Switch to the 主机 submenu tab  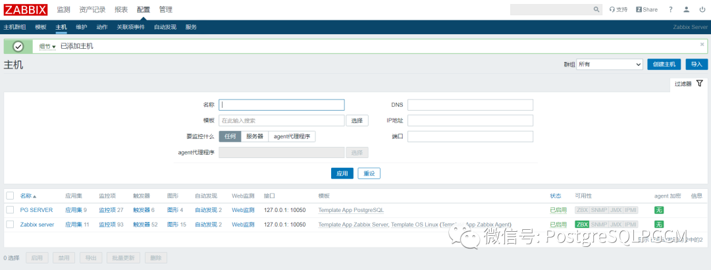[61, 27]
